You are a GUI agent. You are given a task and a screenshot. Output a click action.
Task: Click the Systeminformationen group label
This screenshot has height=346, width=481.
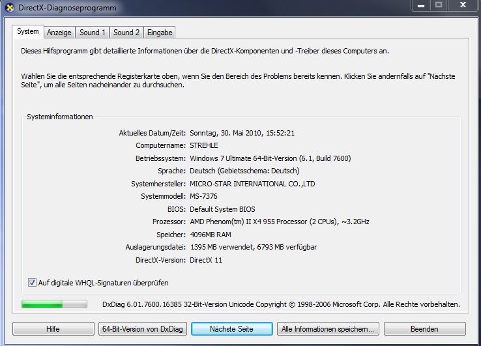point(60,117)
